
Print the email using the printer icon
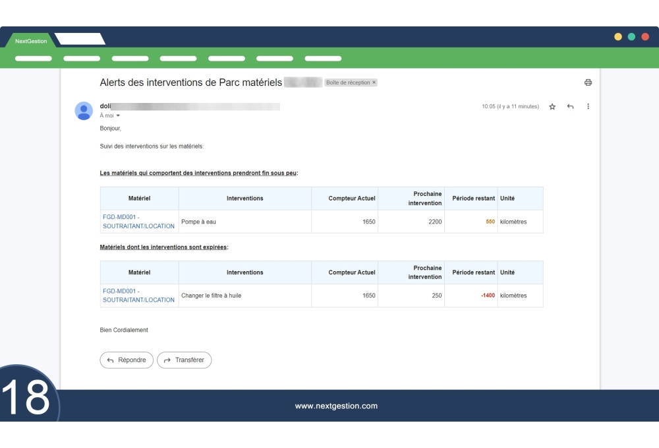point(588,82)
